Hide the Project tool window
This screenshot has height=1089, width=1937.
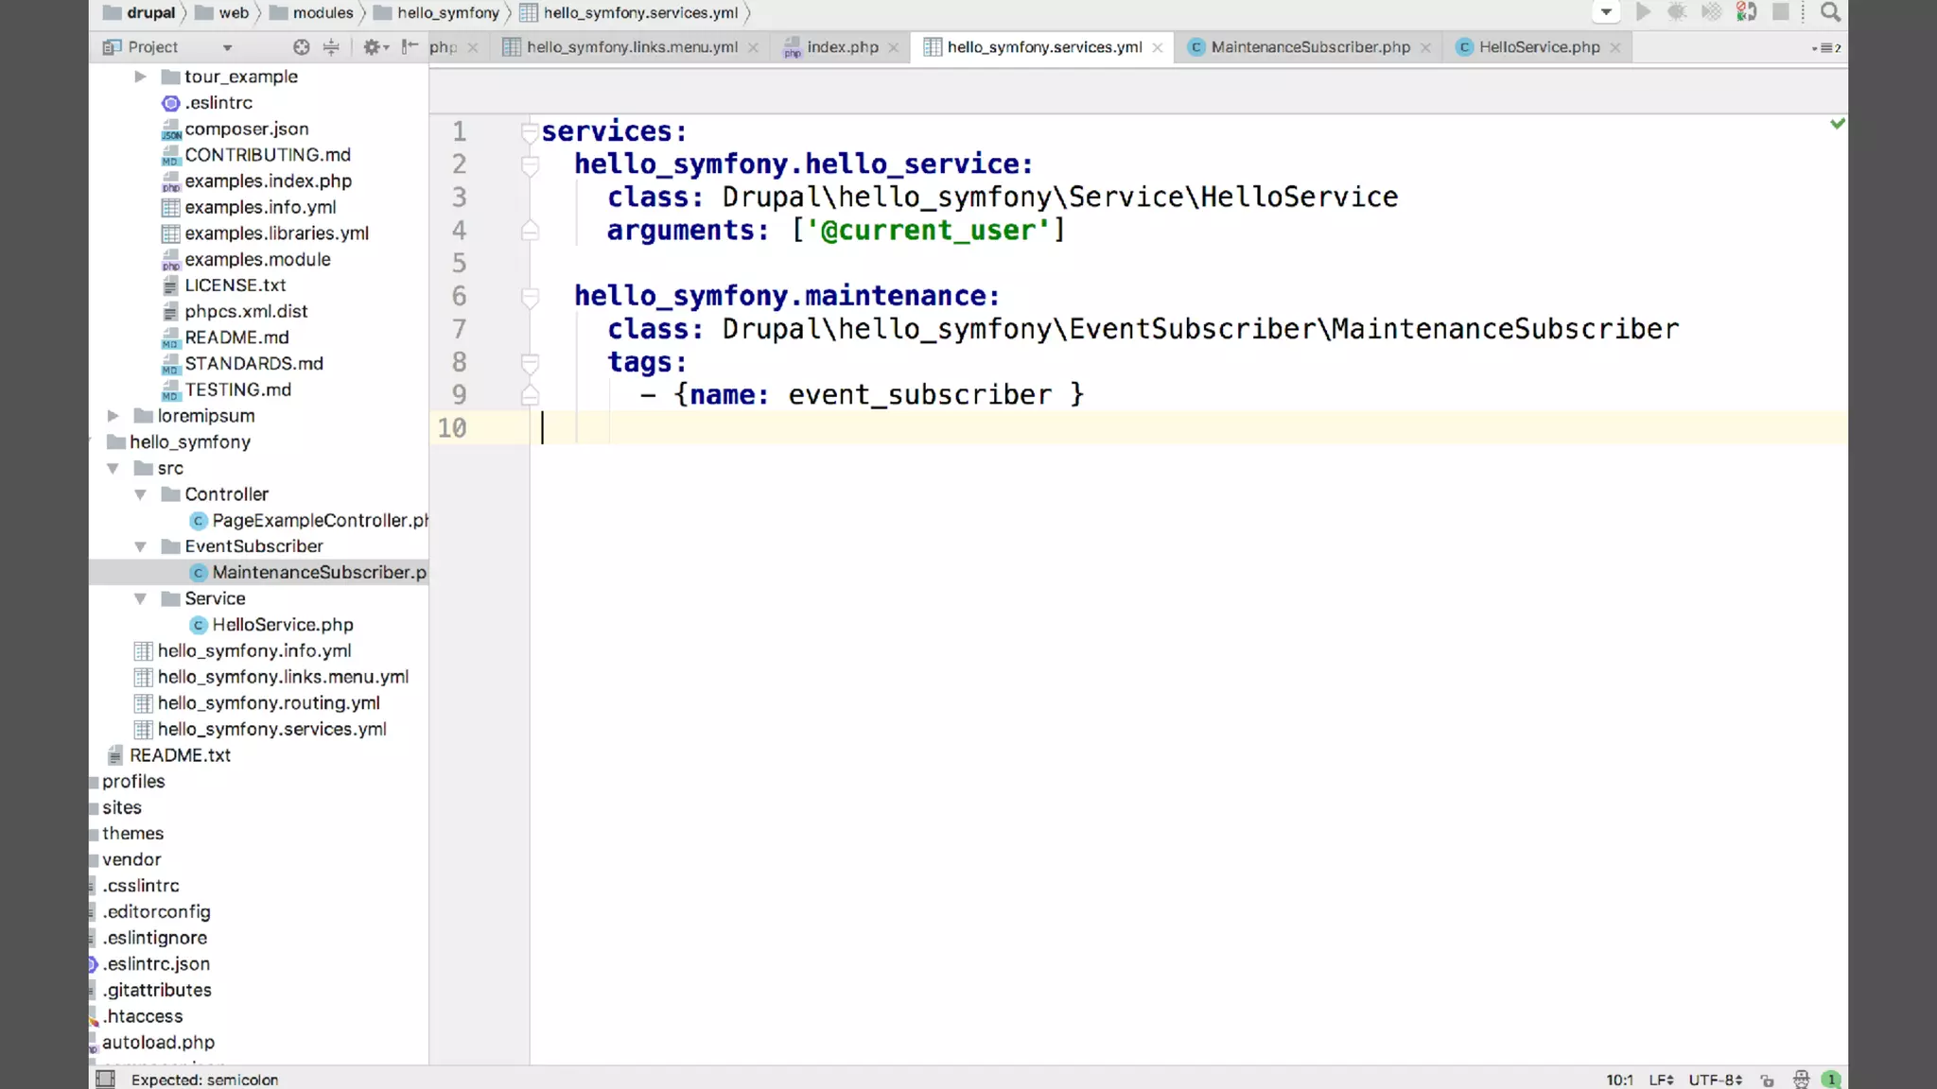410,47
